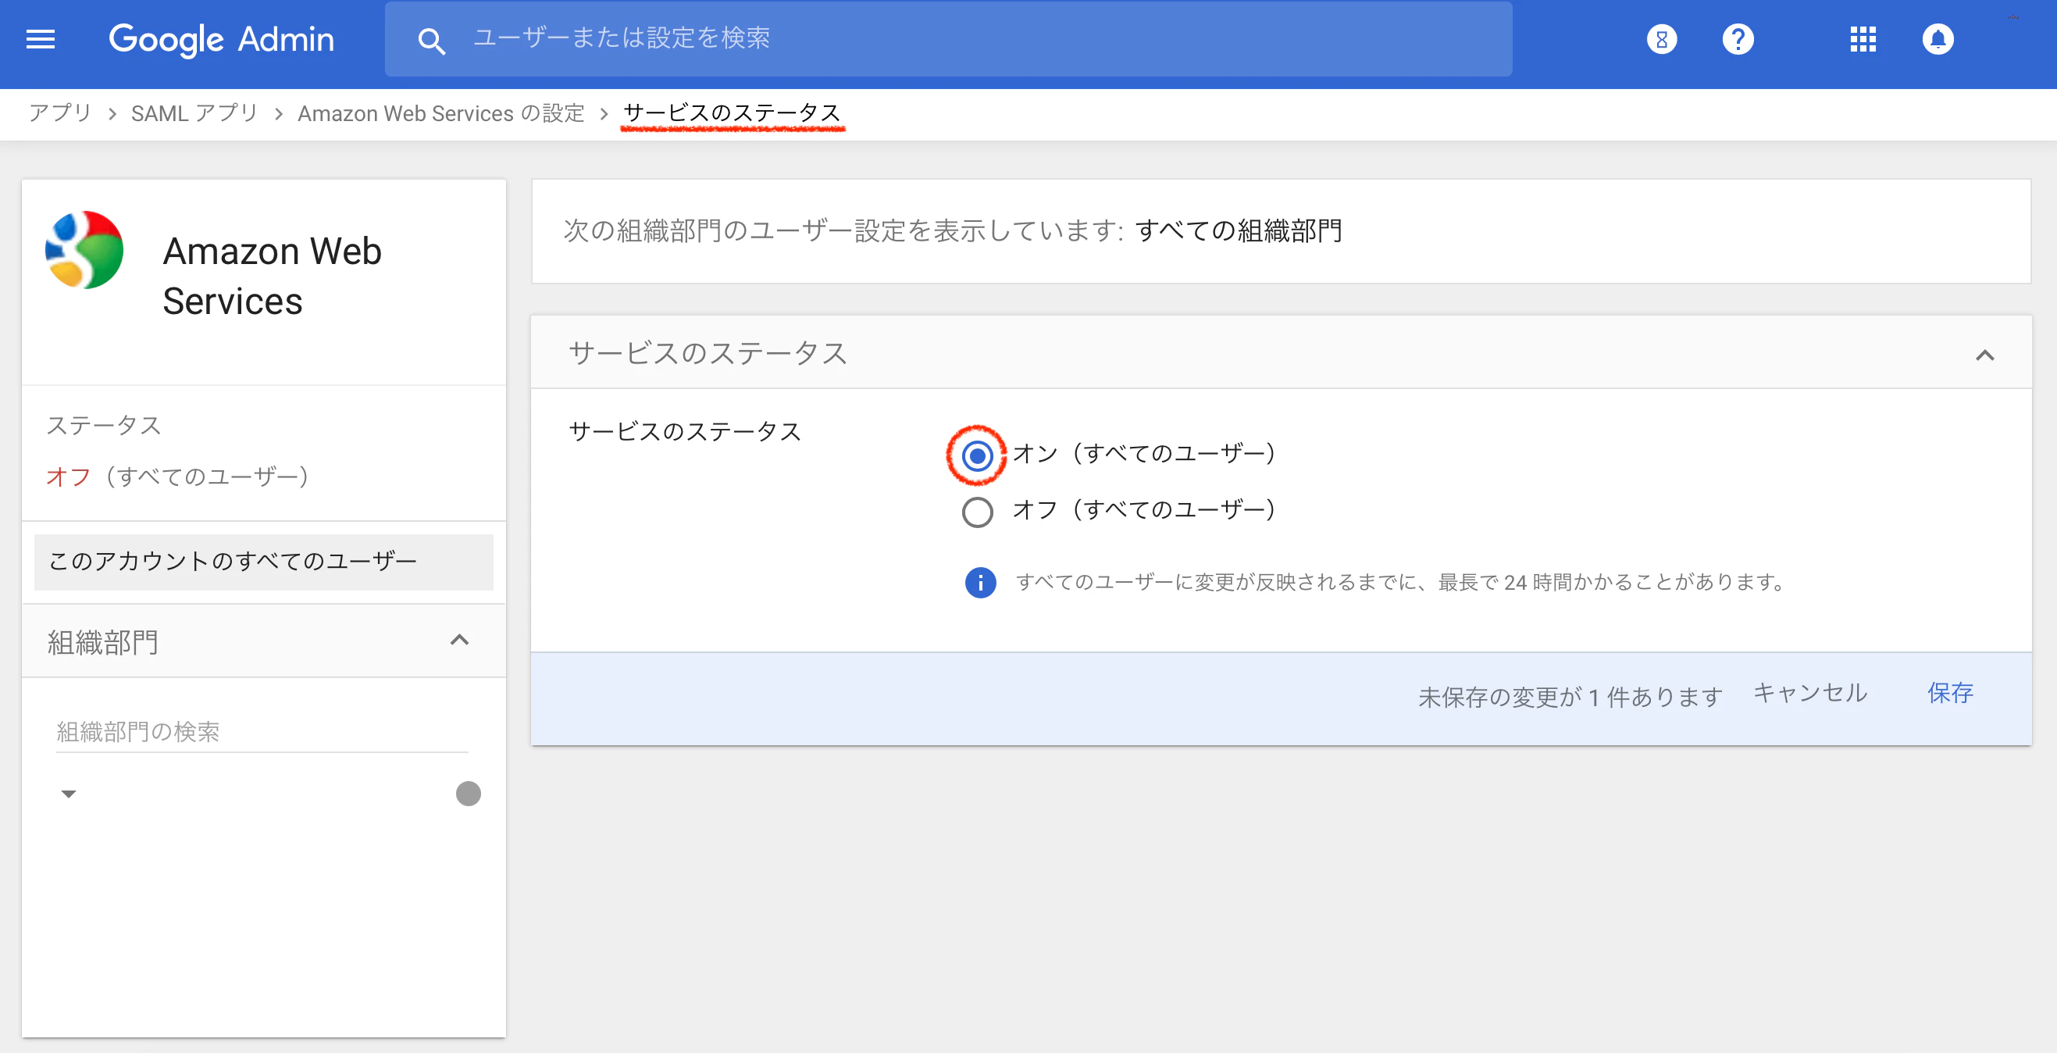Open the hourglass tasks icon
Image resolution: width=2057 pixels, height=1053 pixels.
tap(1662, 39)
